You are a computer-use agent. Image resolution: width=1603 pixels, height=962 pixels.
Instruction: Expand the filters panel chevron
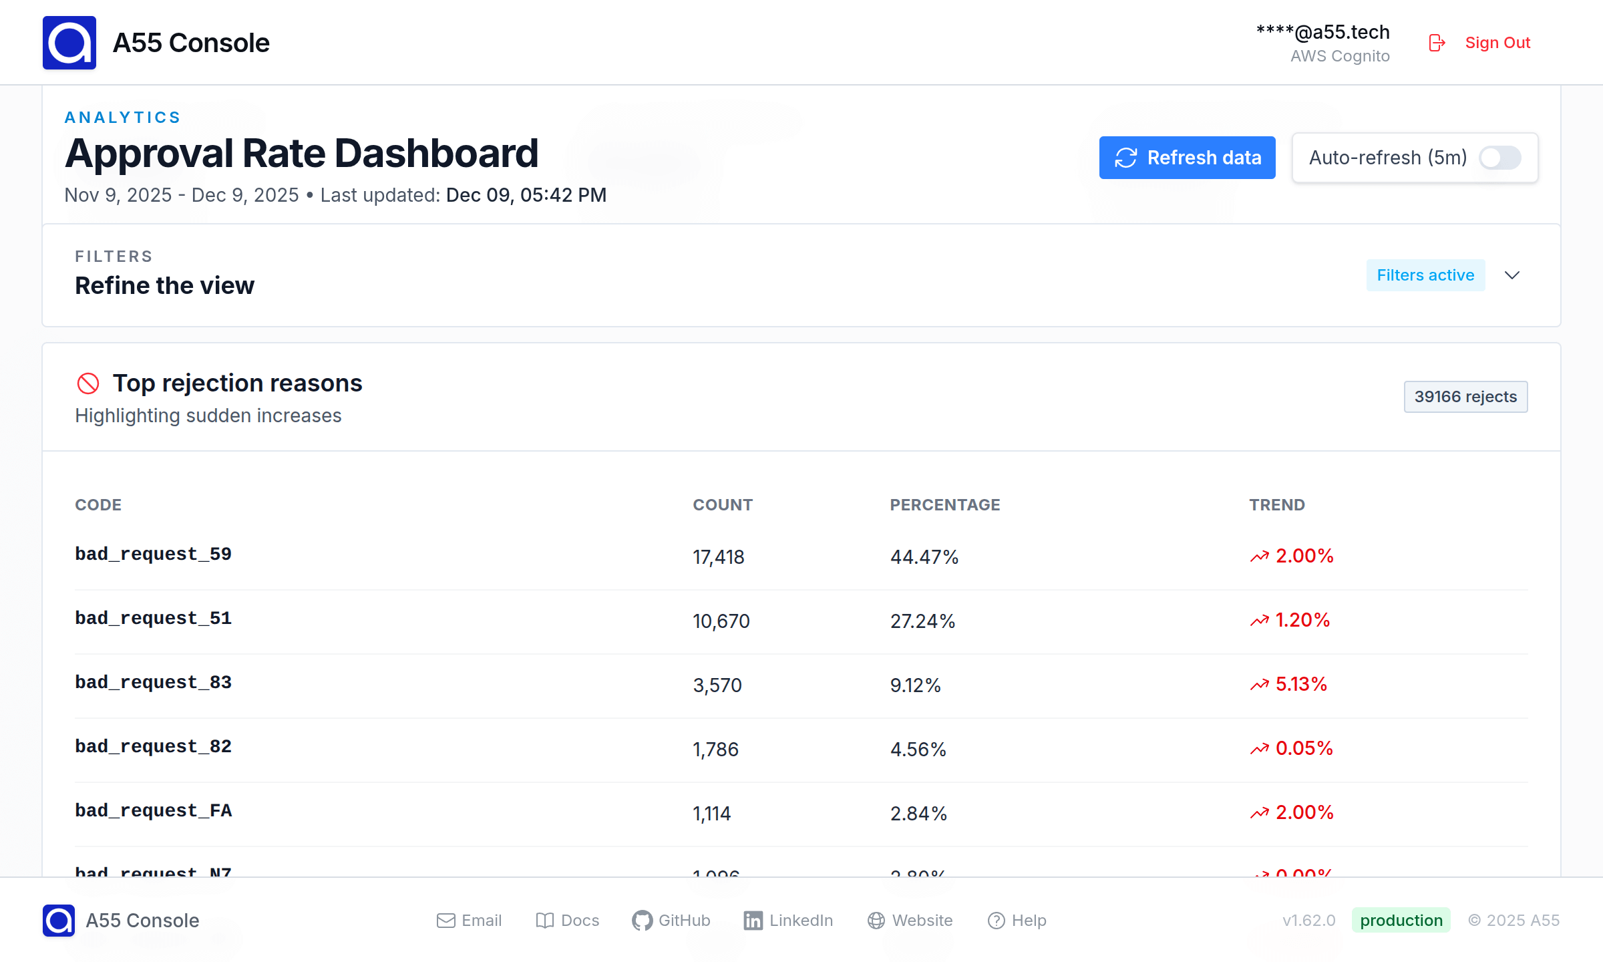[1512, 275]
